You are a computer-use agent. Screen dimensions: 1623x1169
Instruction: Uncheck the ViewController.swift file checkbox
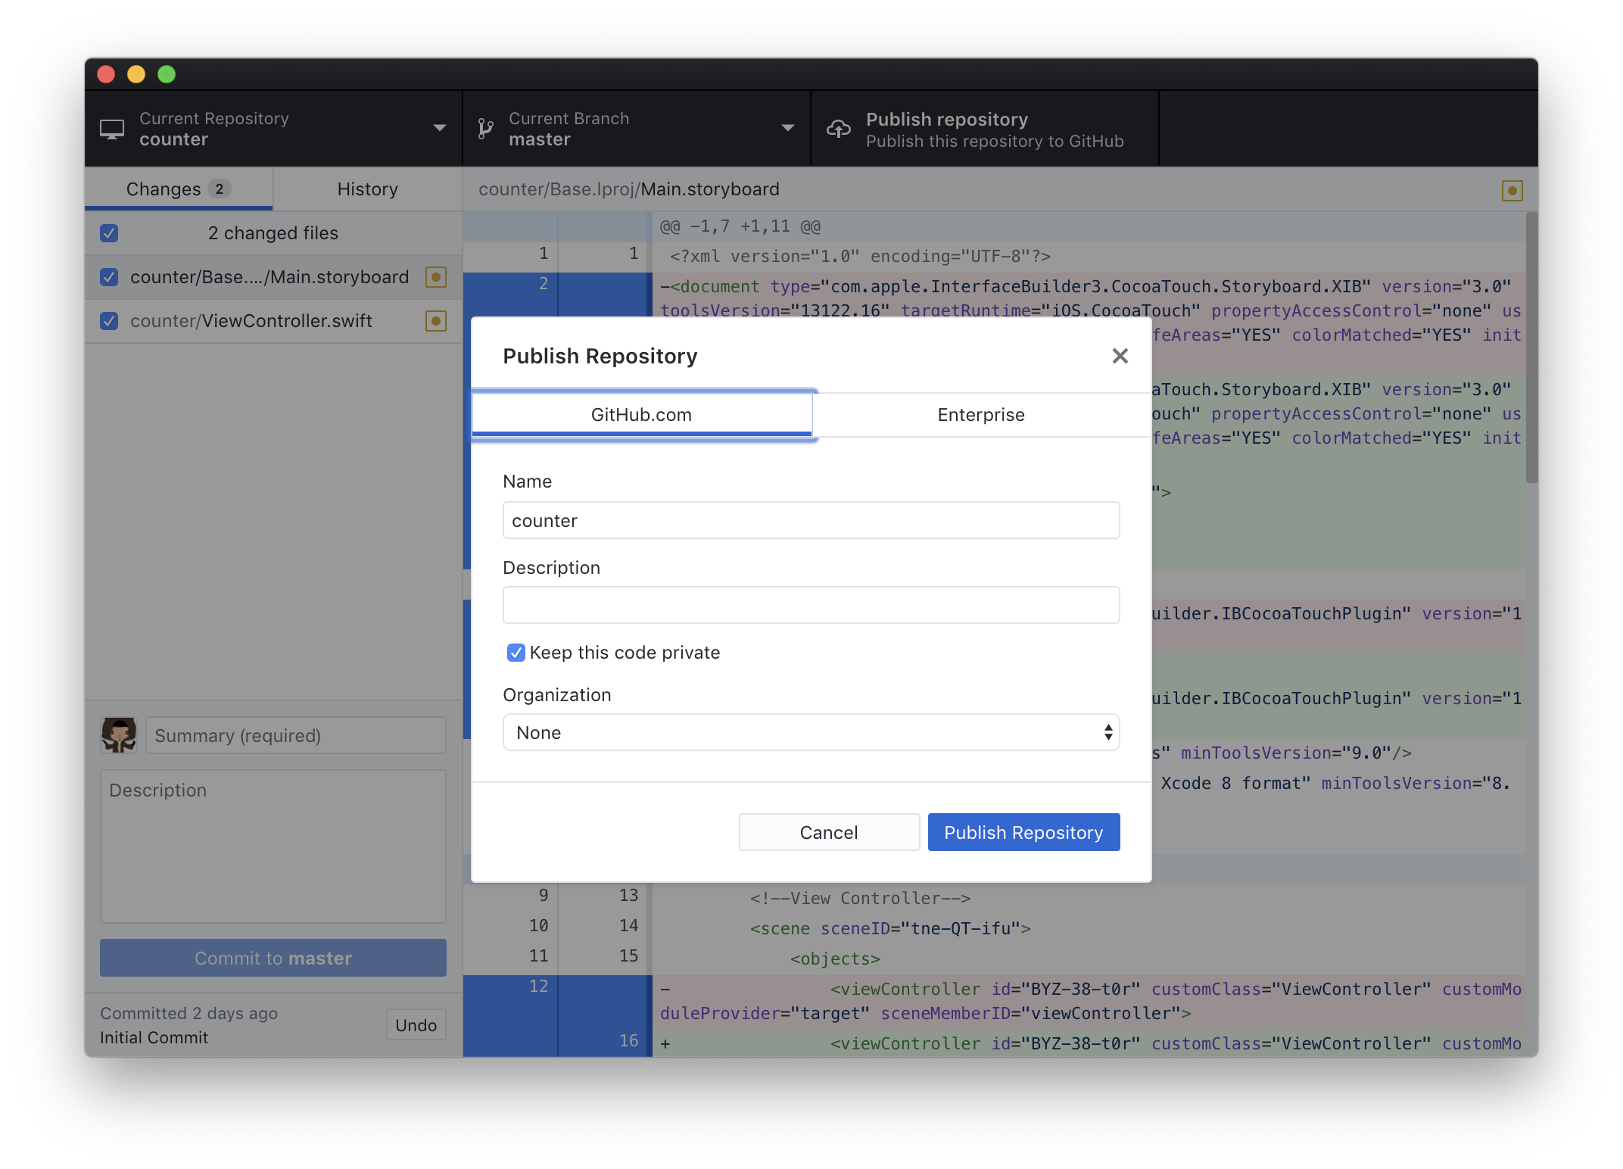click(109, 321)
